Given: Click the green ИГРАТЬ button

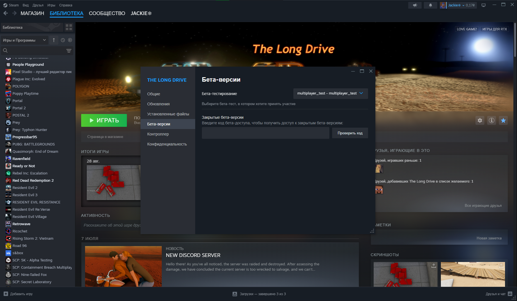Looking at the screenshot, I should [104, 120].
